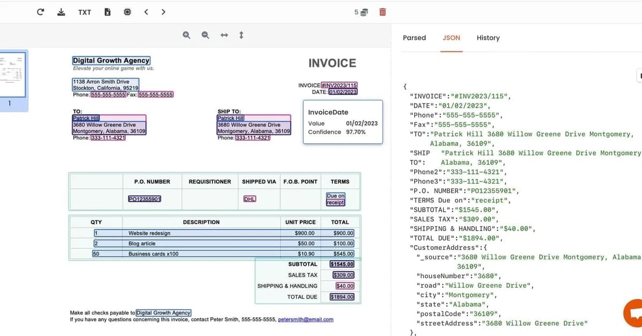This screenshot has height=336, width=642.
Task: Click the highlighted invoice number #INV2023/115
Action: [x=339, y=86]
